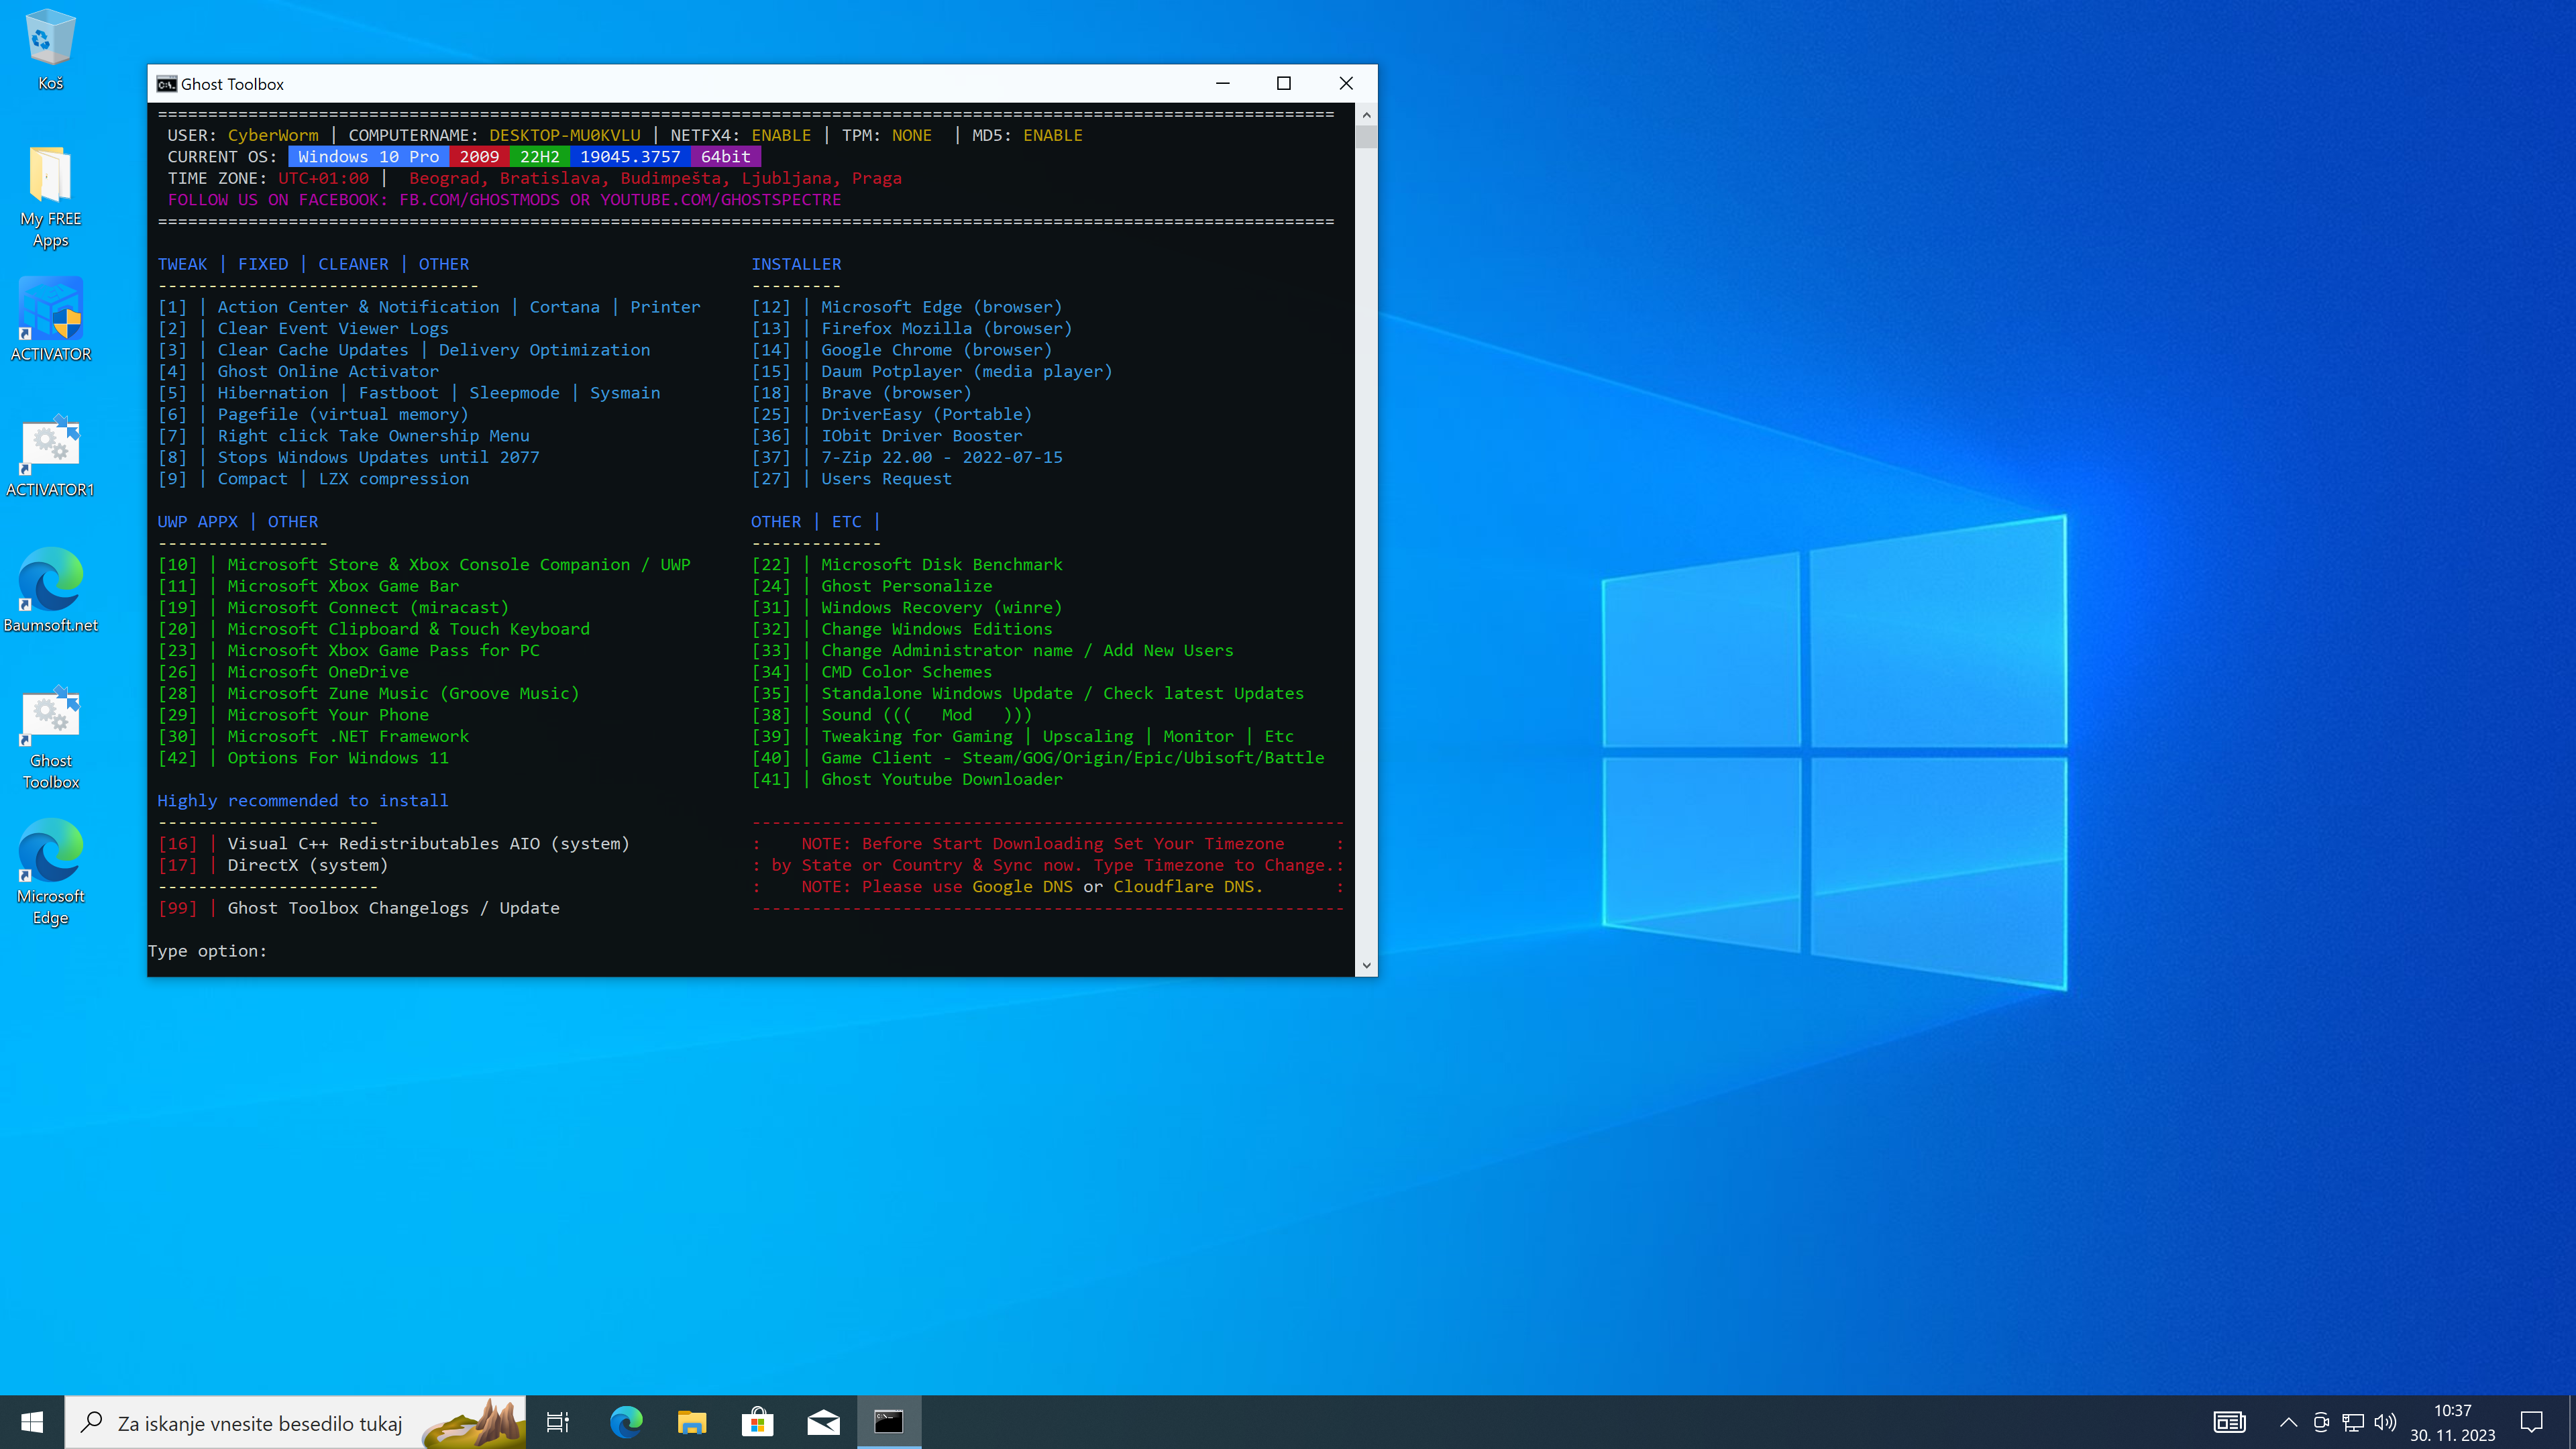
Task: Open the My FREE Apps folder
Action: coord(50,196)
